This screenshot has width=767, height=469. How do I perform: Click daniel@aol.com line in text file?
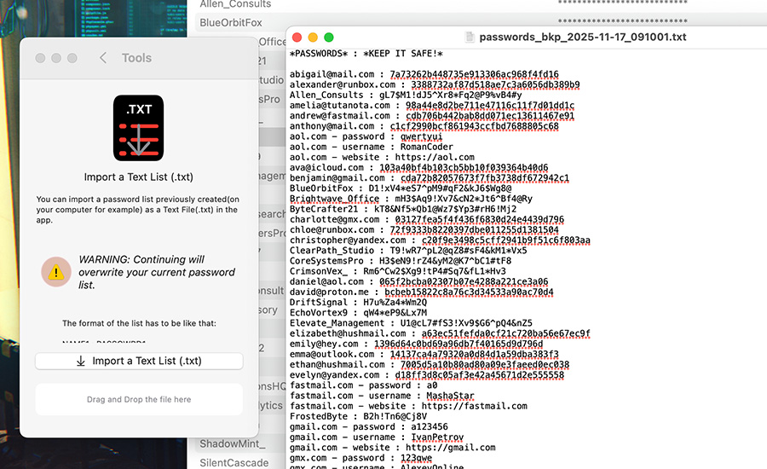pyautogui.click(x=418, y=281)
